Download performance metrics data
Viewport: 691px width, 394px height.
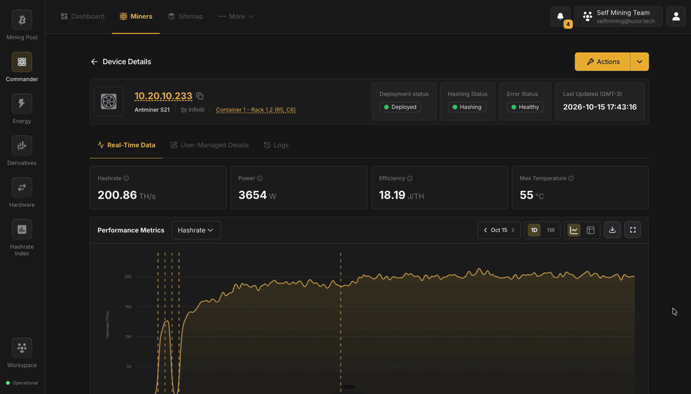click(612, 230)
